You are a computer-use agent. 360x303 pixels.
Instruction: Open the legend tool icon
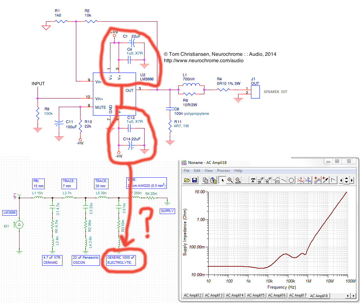tap(276, 180)
